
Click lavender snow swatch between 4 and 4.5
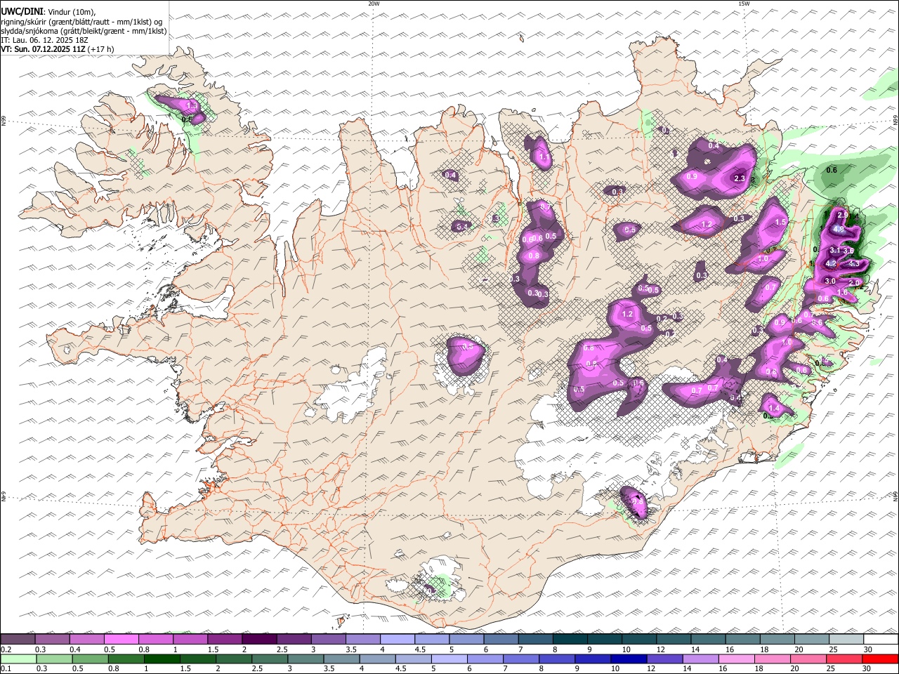point(398,639)
